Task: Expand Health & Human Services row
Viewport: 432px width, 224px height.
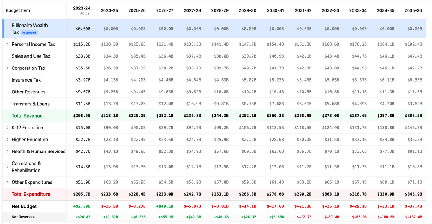Action: click(x=7, y=151)
